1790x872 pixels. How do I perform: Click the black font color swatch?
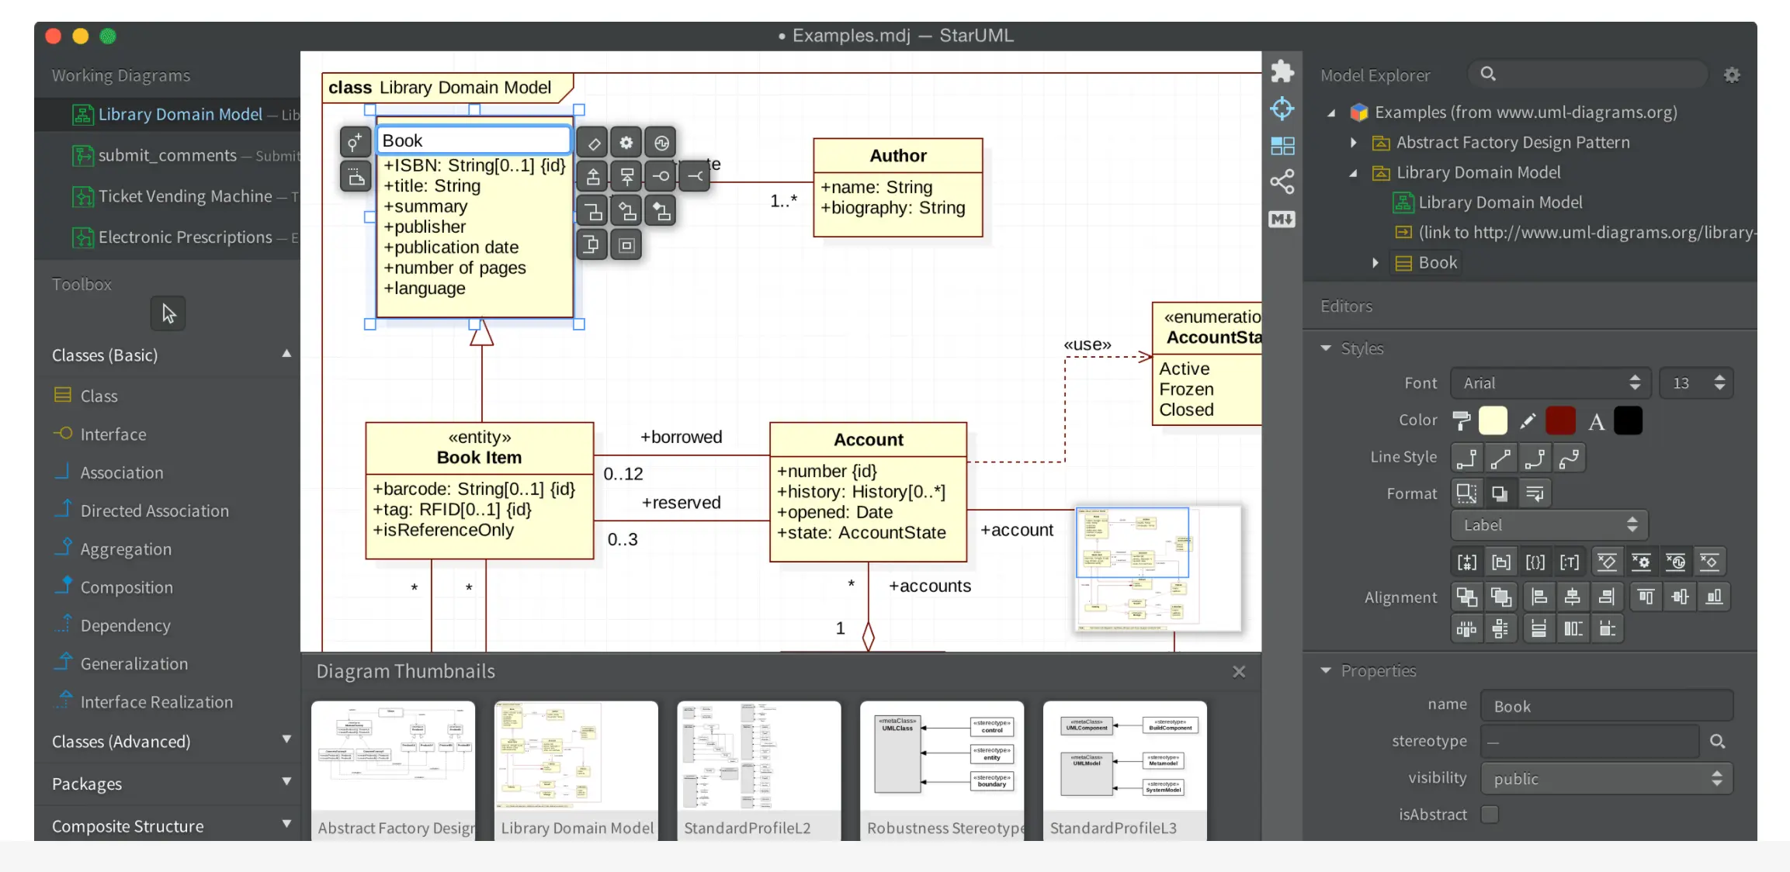pyautogui.click(x=1628, y=420)
